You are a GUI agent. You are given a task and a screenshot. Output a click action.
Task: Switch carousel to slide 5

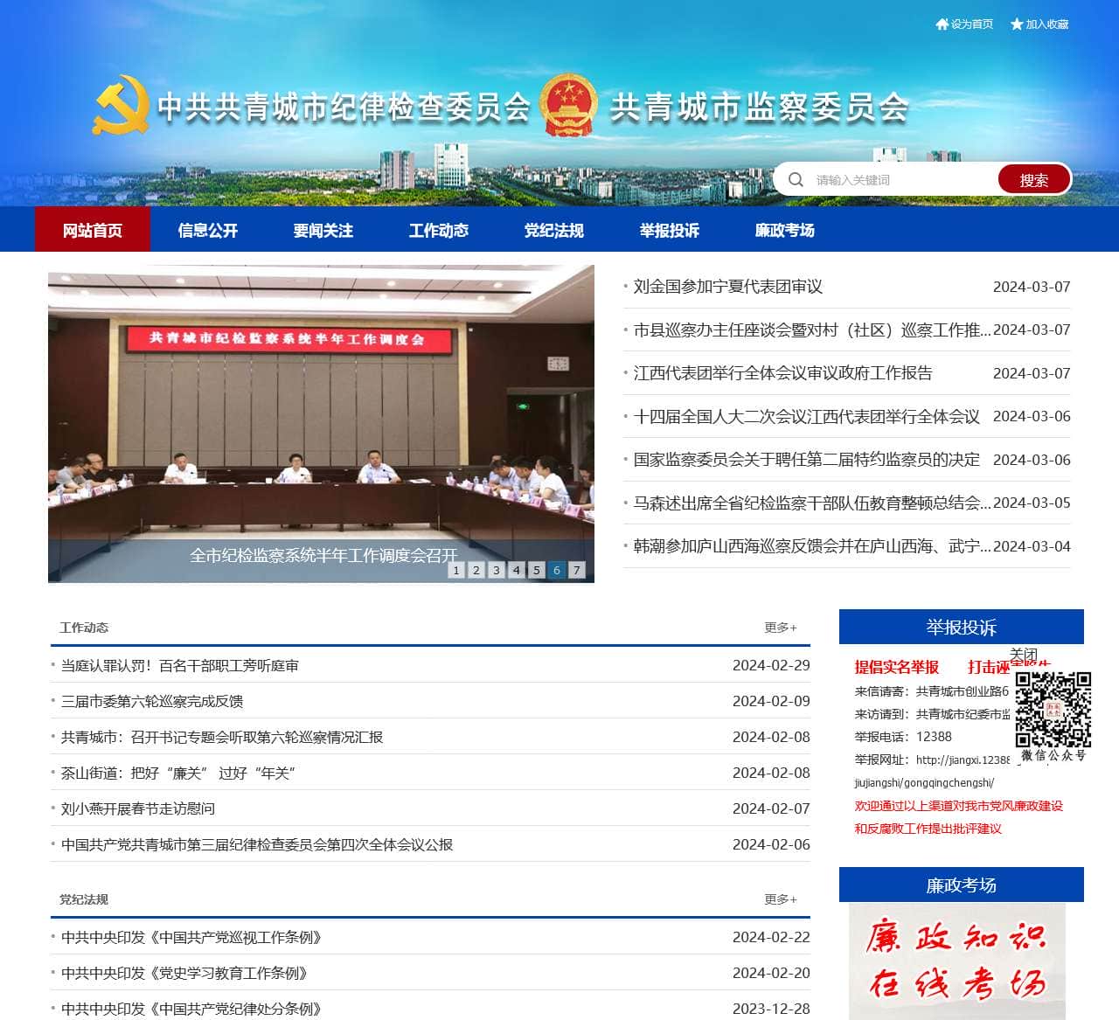click(x=537, y=570)
